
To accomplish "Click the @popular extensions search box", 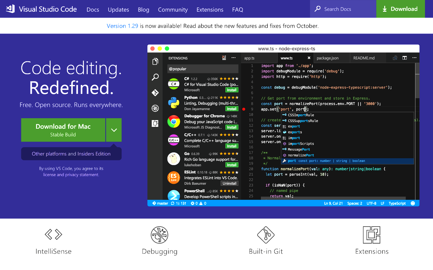I will 203,69.
